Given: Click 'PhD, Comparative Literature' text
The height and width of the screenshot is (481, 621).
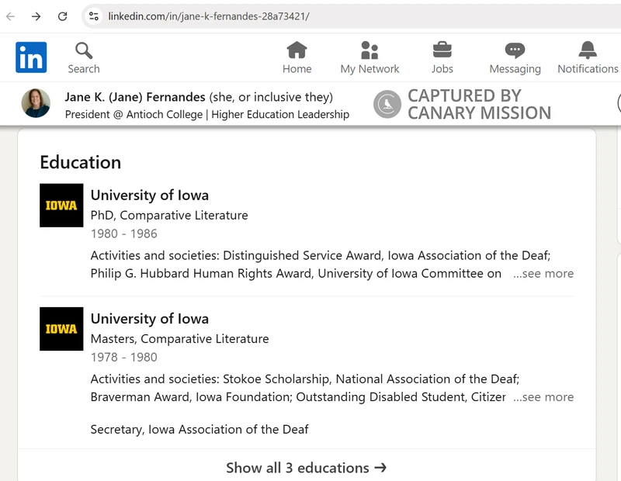Looking at the screenshot, I should click(169, 216).
